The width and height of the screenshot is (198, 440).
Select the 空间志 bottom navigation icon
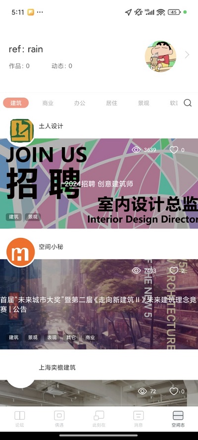pos(178,416)
